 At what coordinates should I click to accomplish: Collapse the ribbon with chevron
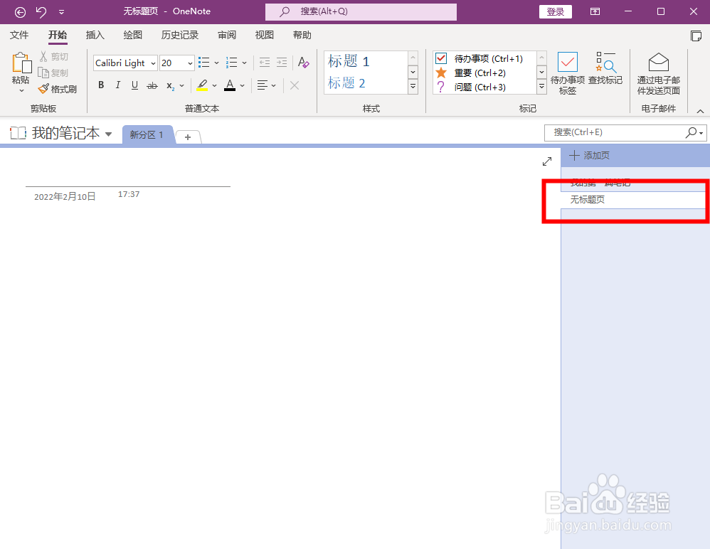(700, 111)
